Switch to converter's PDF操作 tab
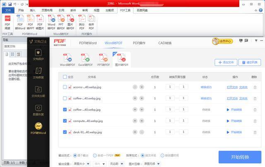This screenshot has width=265, height=167. pos(139,43)
